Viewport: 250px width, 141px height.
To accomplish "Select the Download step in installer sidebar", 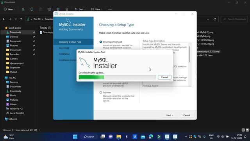I will coord(64,48).
